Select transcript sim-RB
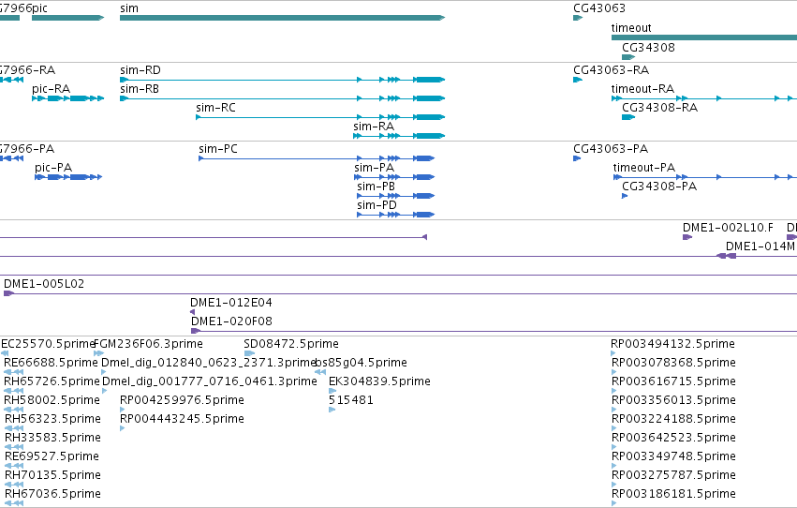 pyautogui.click(x=282, y=98)
